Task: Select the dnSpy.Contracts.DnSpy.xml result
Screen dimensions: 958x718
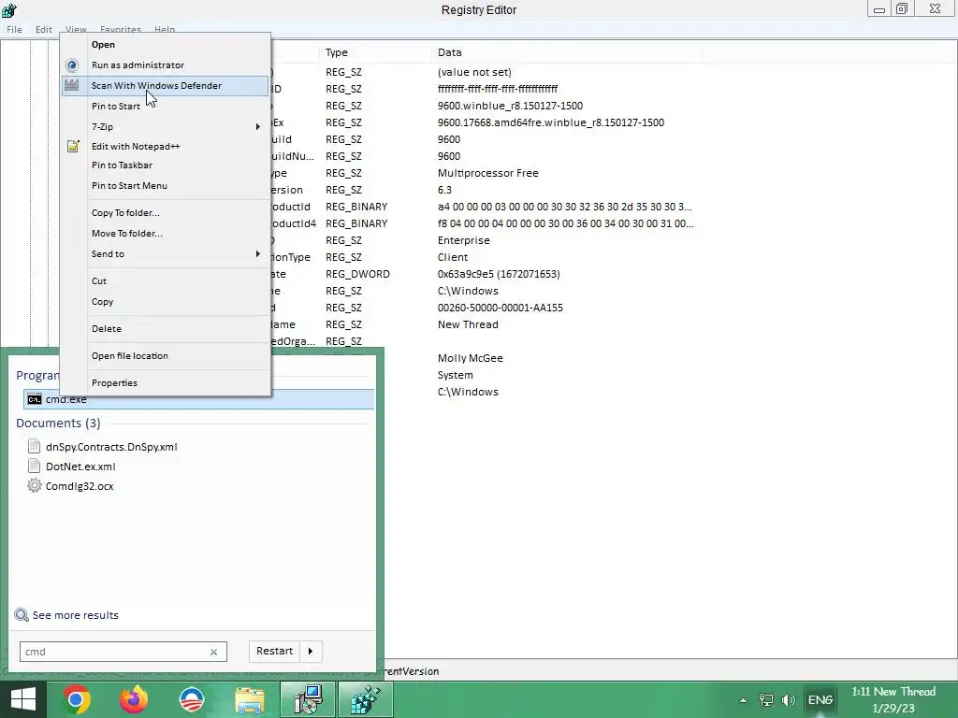Action: click(x=111, y=447)
